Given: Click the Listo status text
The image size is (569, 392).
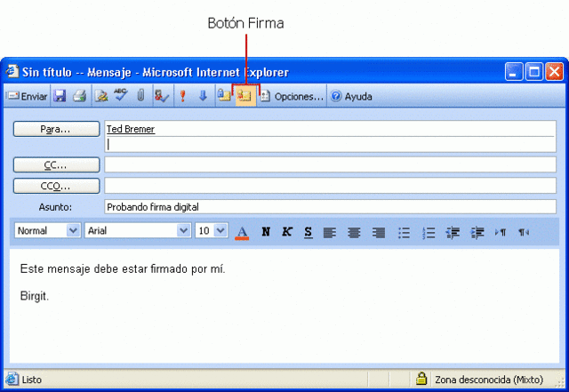Looking at the screenshot, I should pos(32,380).
